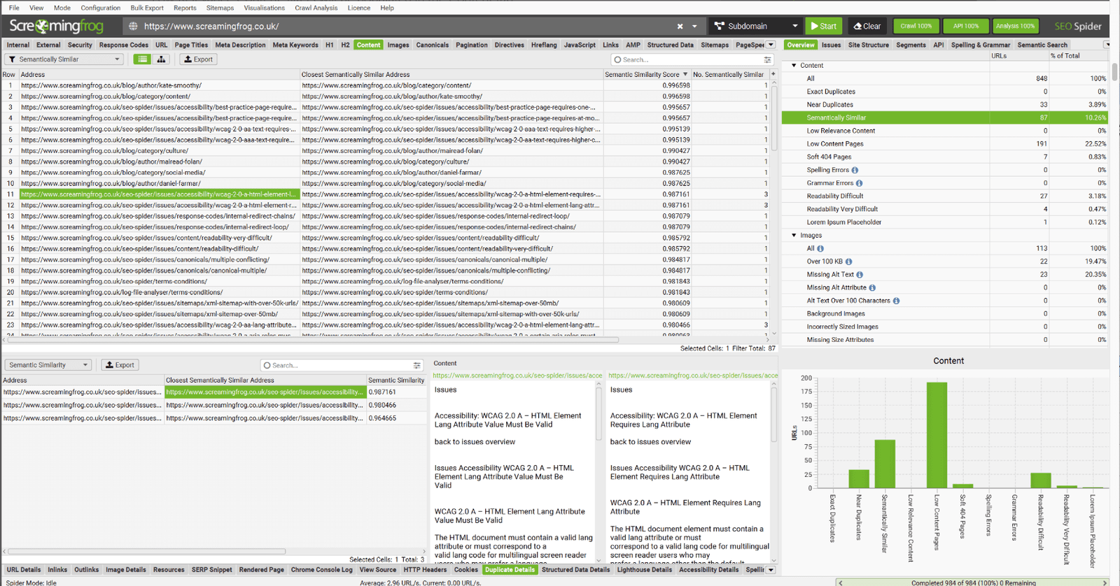This screenshot has height=586, width=1120.
Task: Click info icon beside Missing Alt Text
Action: pos(860,275)
